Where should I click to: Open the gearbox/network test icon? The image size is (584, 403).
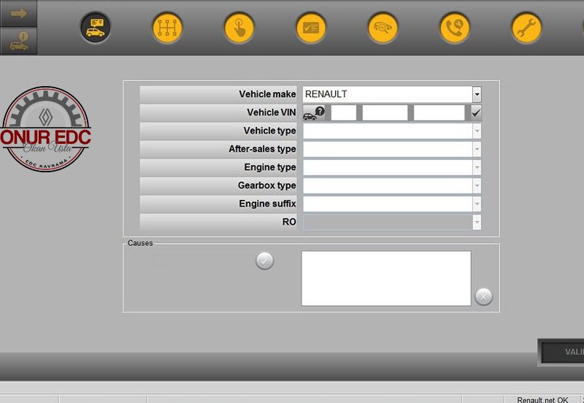pyautogui.click(x=167, y=28)
